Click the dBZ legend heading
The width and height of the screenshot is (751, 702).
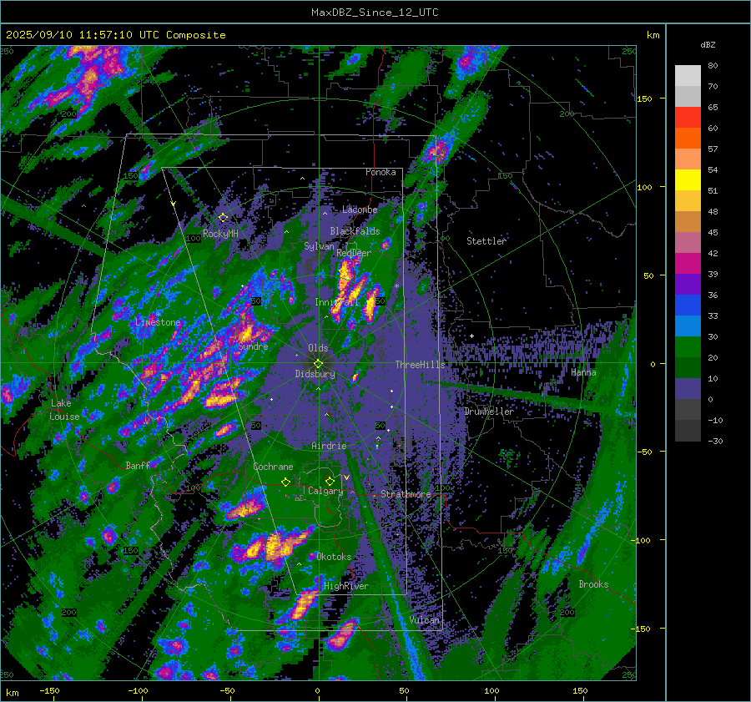coord(708,44)
